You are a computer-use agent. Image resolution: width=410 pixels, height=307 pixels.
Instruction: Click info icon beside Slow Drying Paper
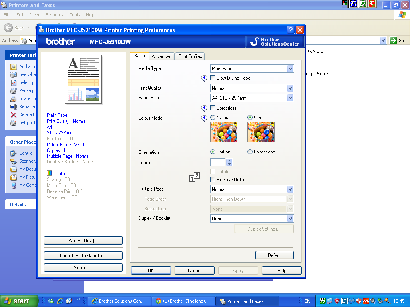(x=204, y=78)
